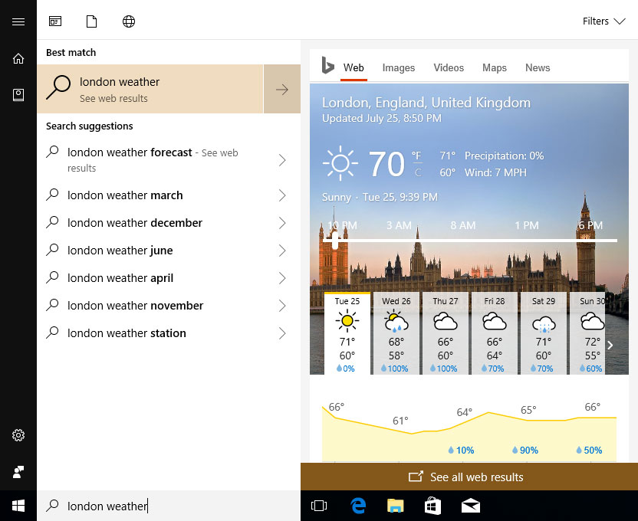Click the Feedback icon in the sidebar
Image resolution: width=638 pixels, height=521 pixels.
(18, 471)
